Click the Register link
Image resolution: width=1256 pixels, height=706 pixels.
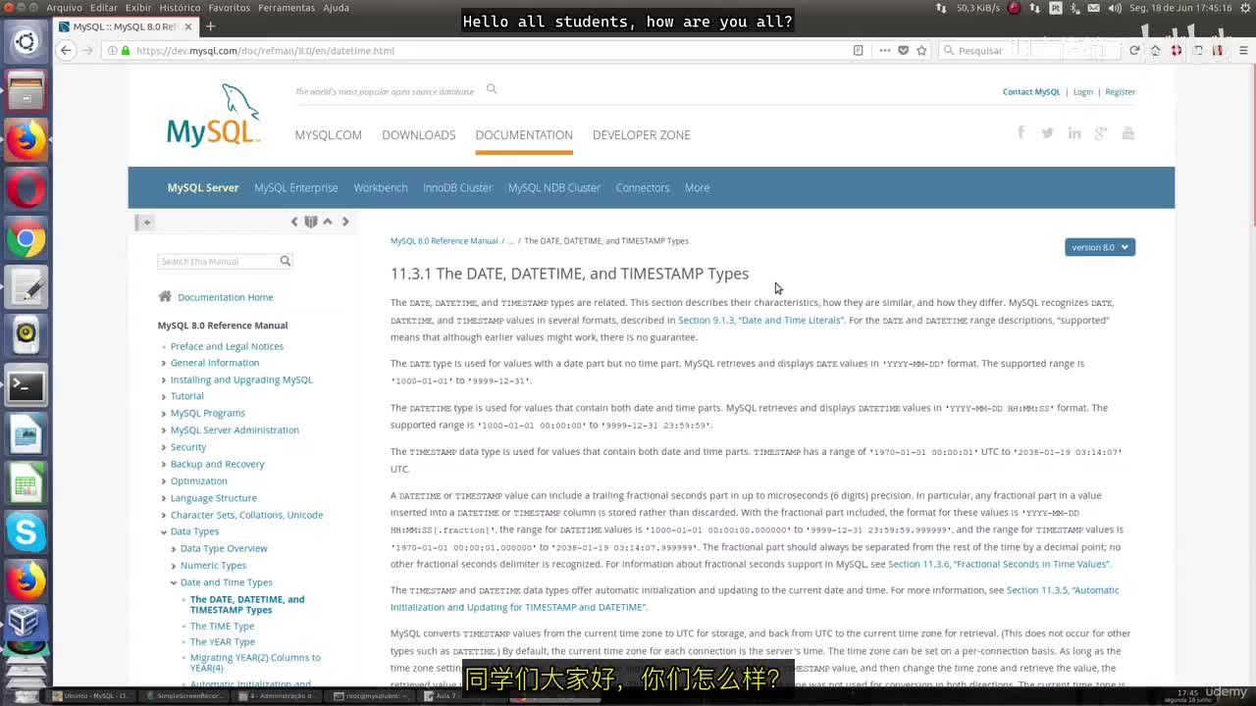(1121, 91)
